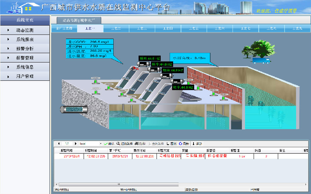Open the 'local' dropdown in alarm toolbar
The height and width of the screenshot is (194, 311).
tap(101, 144)
